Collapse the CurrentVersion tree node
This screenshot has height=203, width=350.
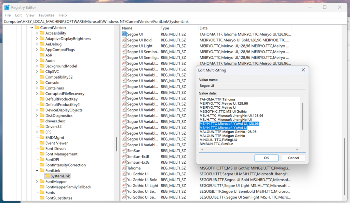click(32, 28)
